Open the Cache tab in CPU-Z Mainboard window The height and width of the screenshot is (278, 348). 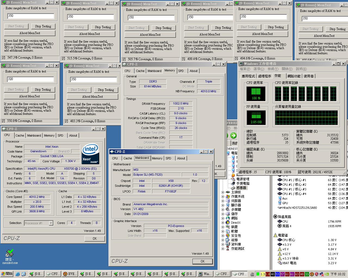(128, 158)
